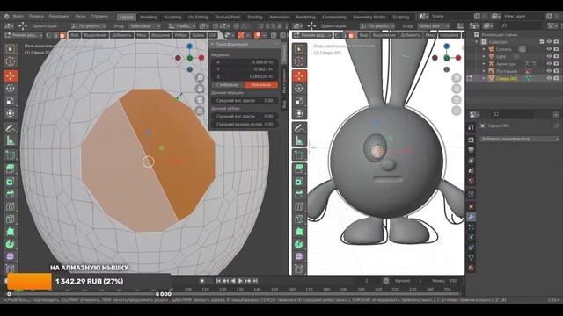Select the Select Box tool in left viewport
This screenshot has width=563, height=316.
(11, 49)
